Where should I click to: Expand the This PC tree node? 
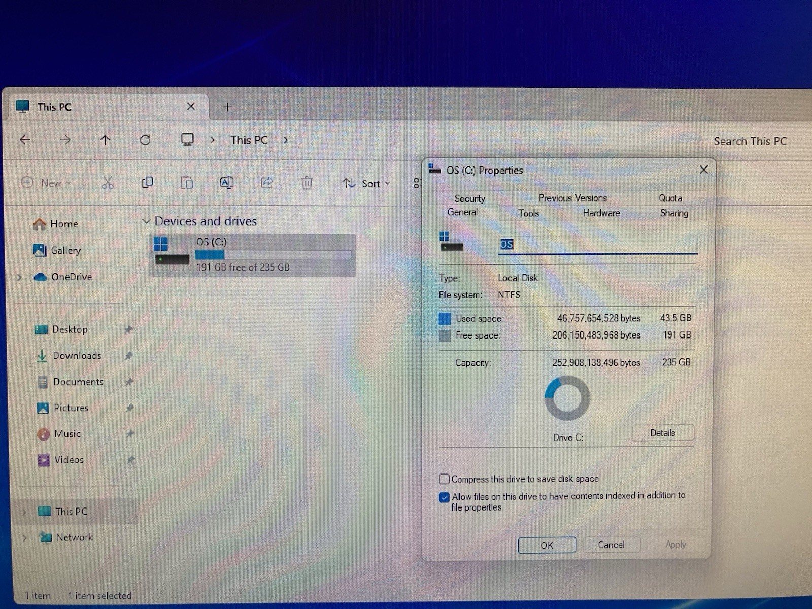coord(24,512)
